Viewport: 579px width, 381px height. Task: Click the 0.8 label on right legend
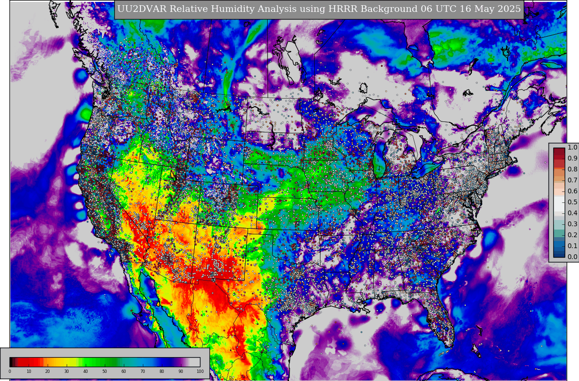coord(572,169)
